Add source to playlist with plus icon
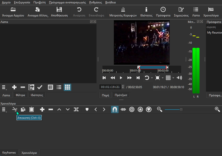 [14, 87]
